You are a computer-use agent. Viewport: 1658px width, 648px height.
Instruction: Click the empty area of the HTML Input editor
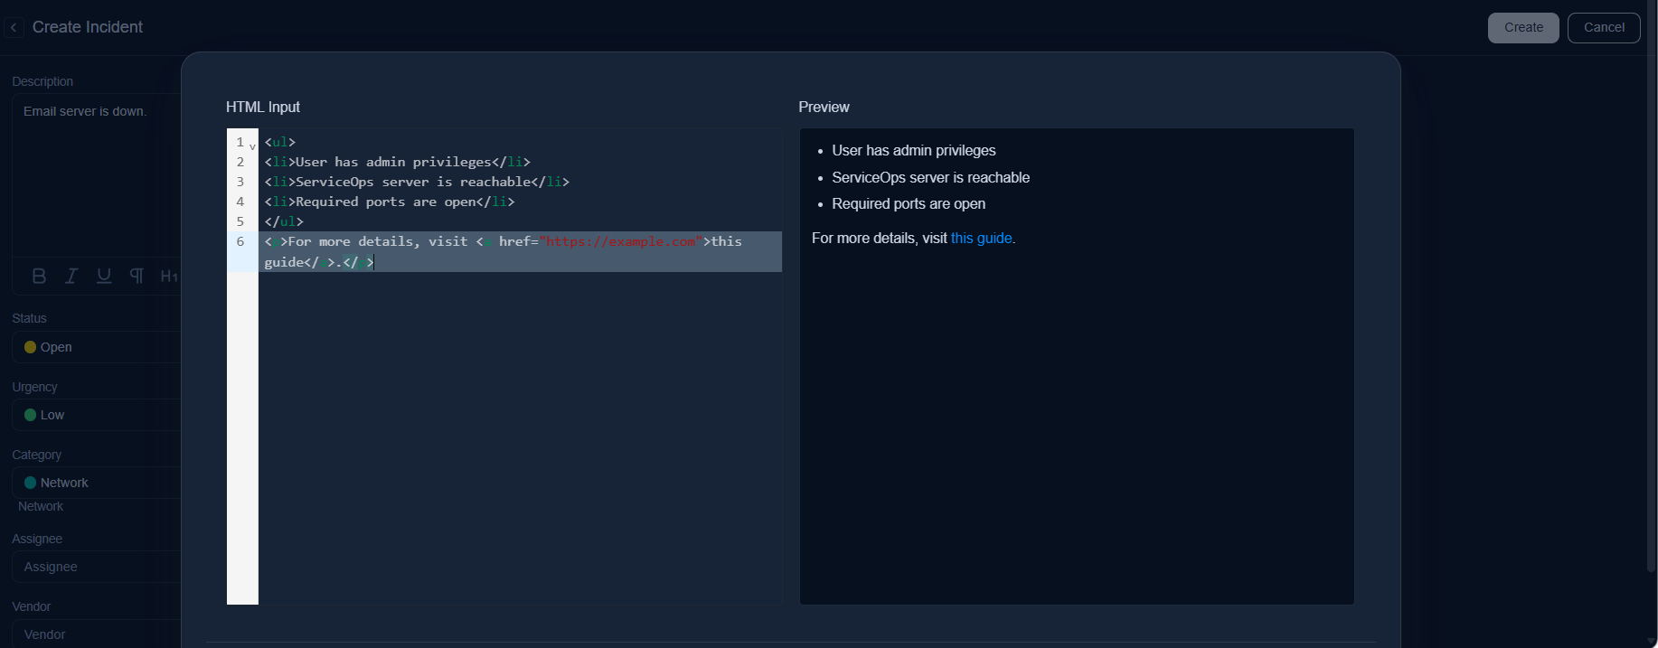[x=520, y=437]
